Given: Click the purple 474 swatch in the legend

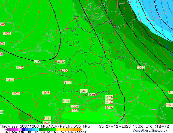Looking at the screenshot, I should point(9,129).
